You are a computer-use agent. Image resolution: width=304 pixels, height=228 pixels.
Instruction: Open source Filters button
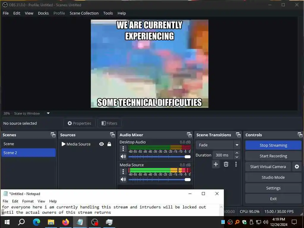coord(110,123)
